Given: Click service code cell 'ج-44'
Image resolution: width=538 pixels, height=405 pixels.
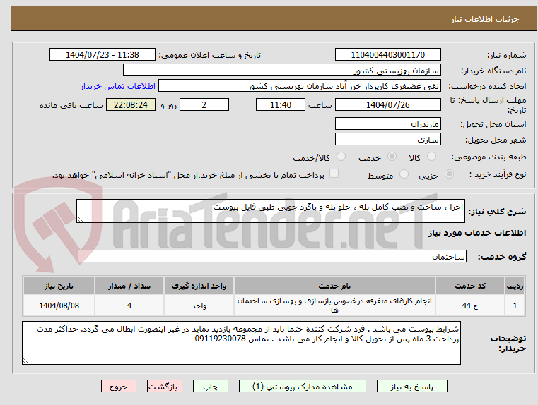Looking at the screenshot, I should (x=470, y=305).
